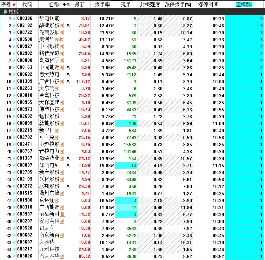Sort by the highlighted 连板数 column header
This screenshot has height=260, width=265.
tap(244, 4)
